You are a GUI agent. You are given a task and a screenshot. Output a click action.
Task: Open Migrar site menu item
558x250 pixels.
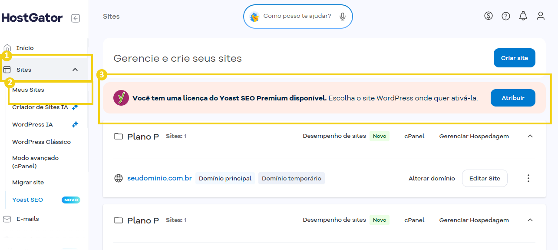28,182
